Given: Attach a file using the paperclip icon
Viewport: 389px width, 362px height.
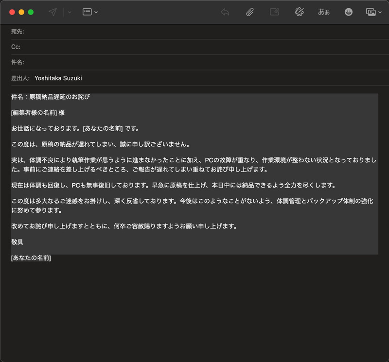Looking at the screenshot, I should coord(250,12).
